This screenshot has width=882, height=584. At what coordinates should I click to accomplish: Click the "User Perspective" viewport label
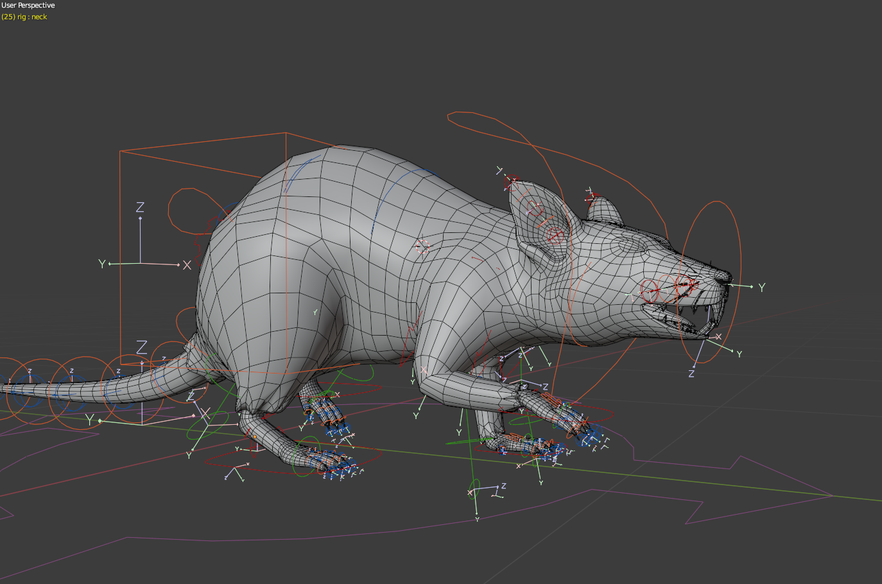tap(28, 5)
